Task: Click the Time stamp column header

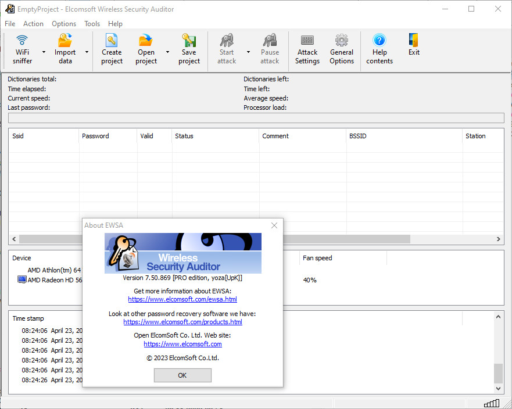Action: coord(46,318)
